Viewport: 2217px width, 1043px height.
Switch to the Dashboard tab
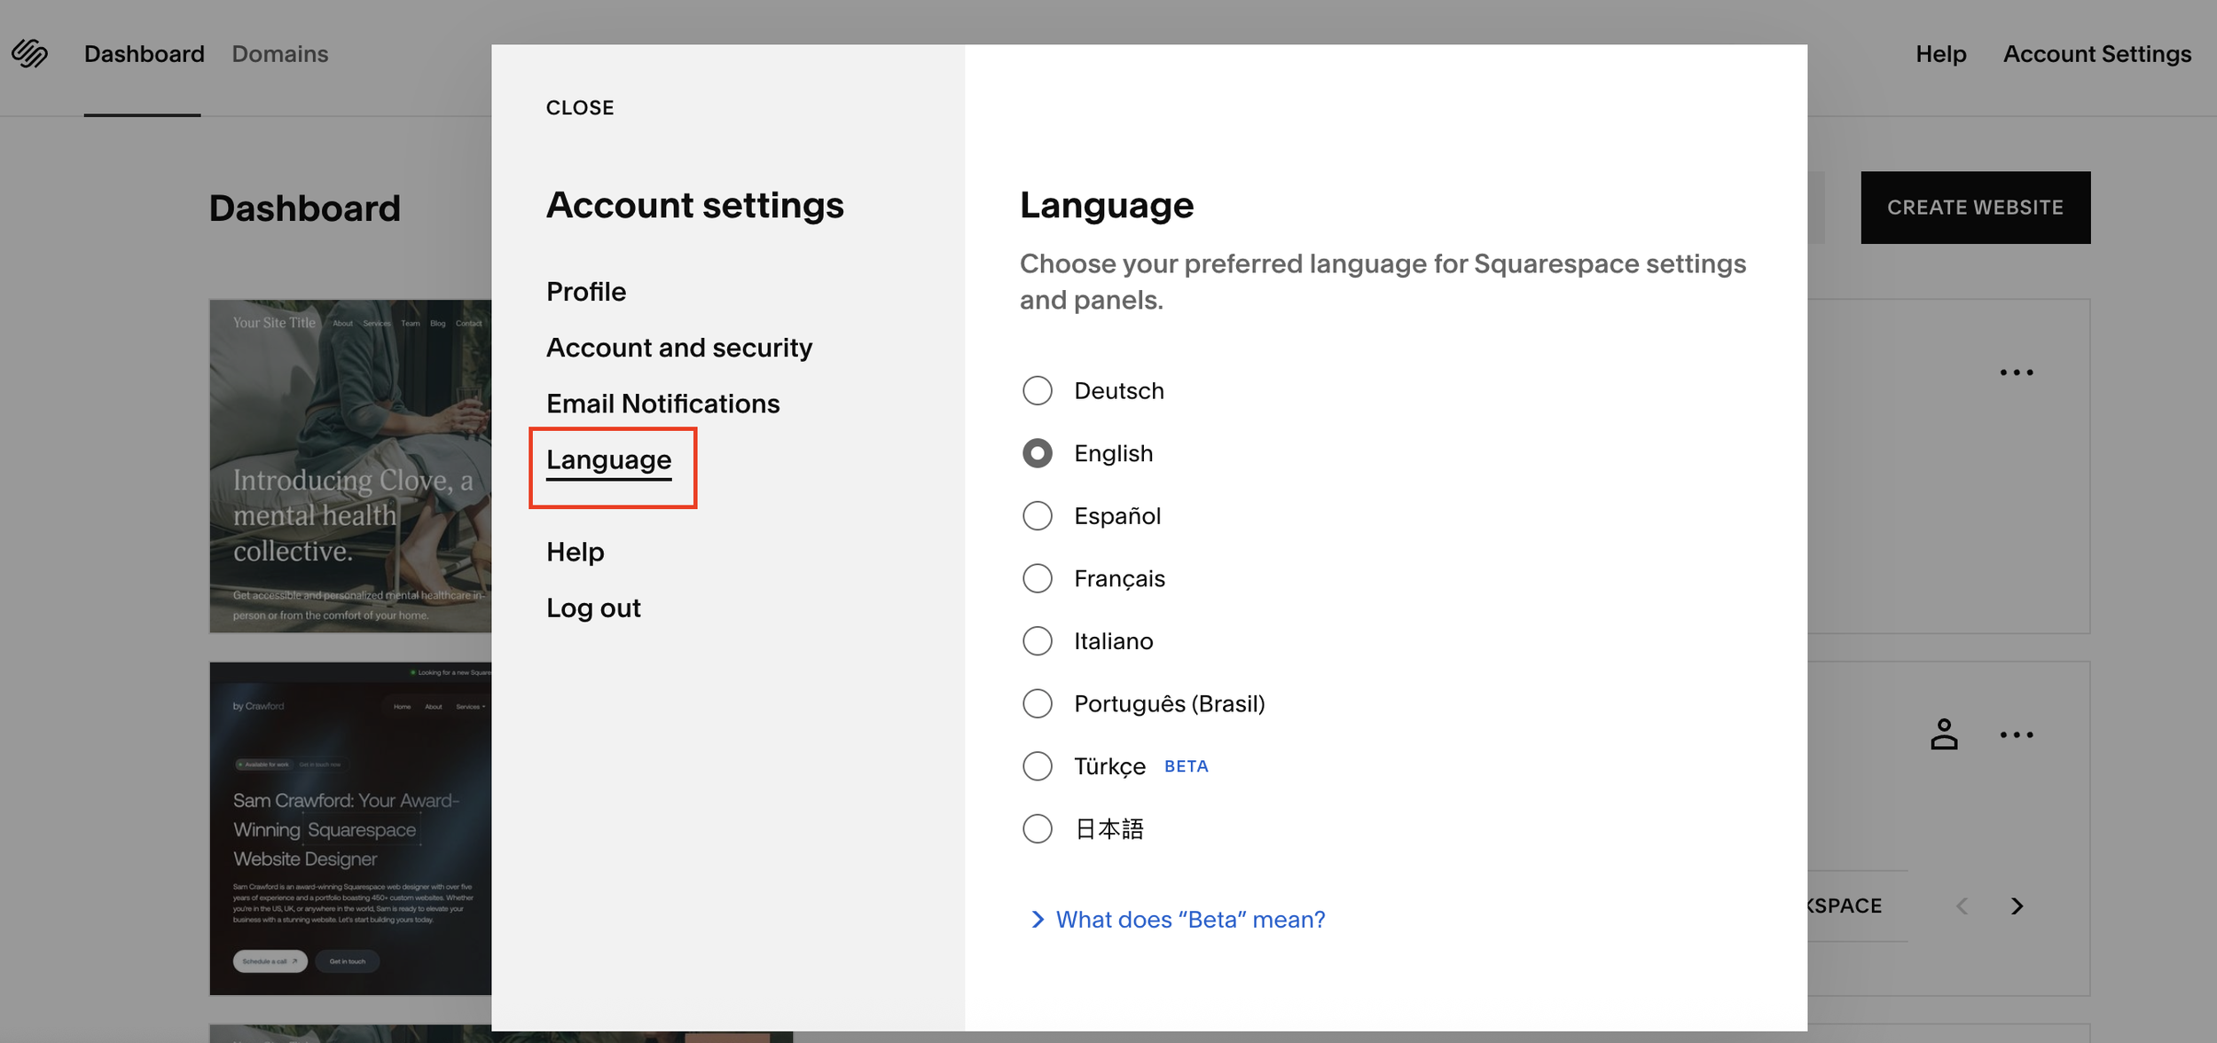[x=144, y=54]
